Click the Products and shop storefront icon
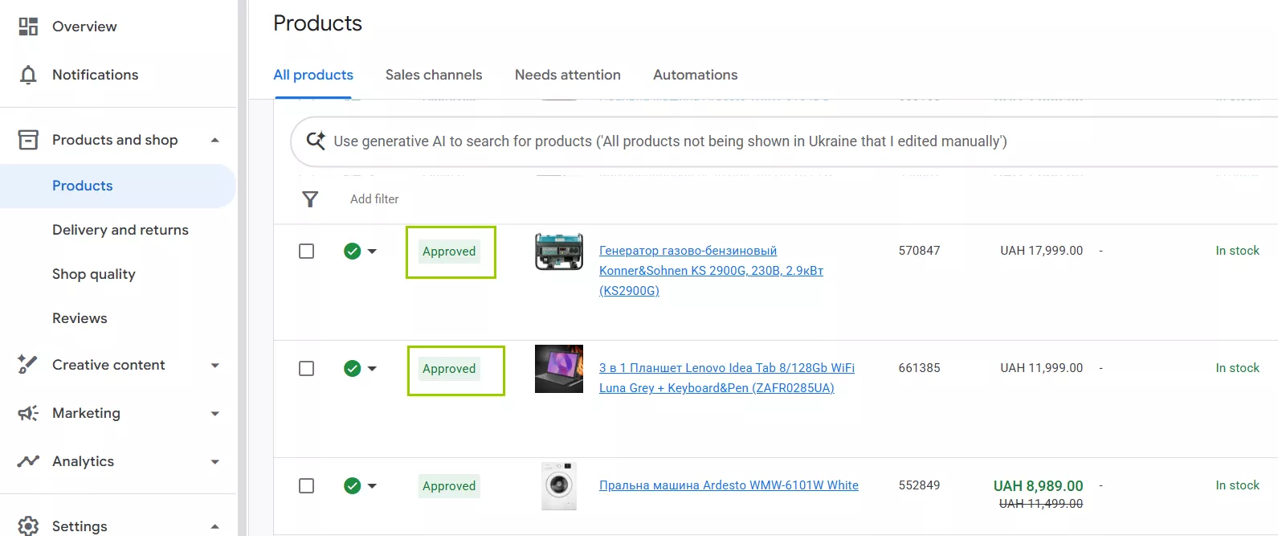Screen dimensions: 1278x536 pyautogui.click(x=28, y=140)
